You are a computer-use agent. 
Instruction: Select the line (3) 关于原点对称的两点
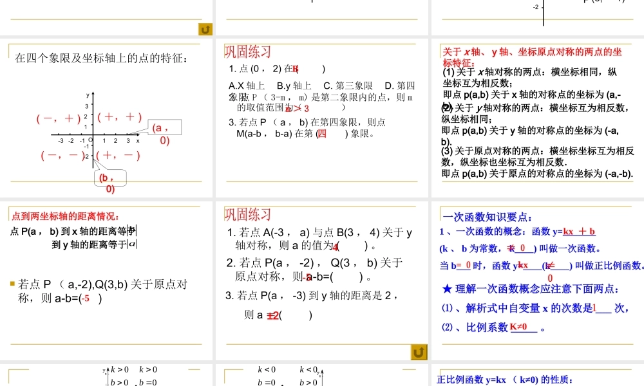pyautogui.click(x=538, y=156)
